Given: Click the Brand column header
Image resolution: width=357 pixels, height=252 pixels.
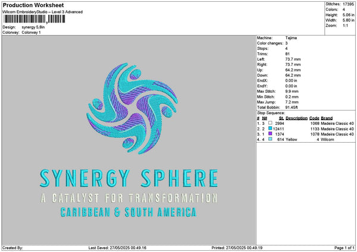Looking at the screenshot, I should [327, 118].
